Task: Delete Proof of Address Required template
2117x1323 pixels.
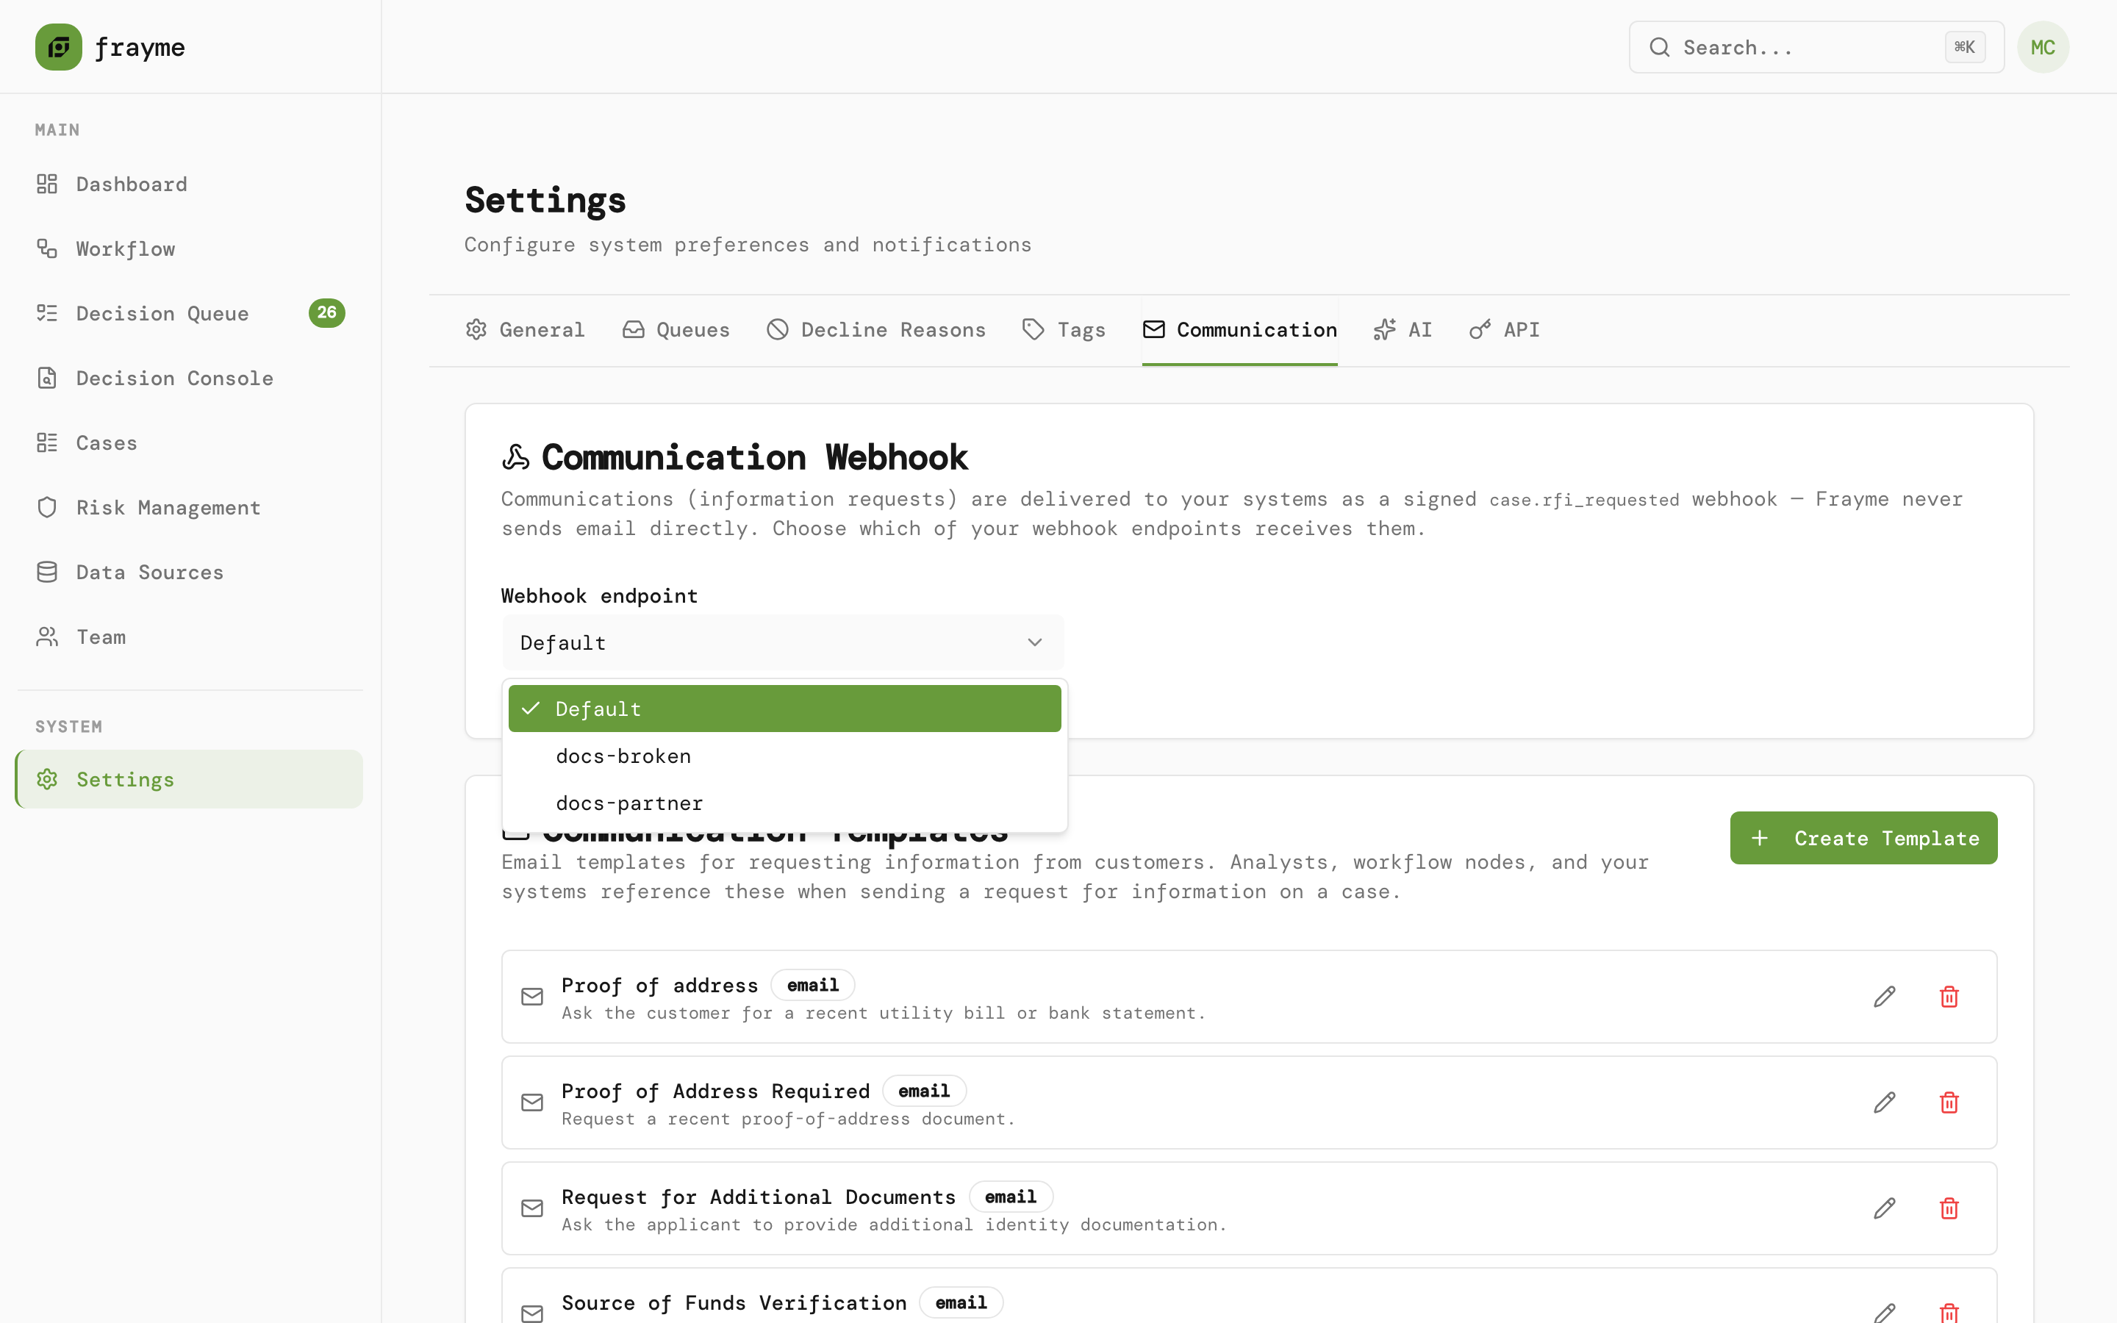Action: click(1949, 1102)
